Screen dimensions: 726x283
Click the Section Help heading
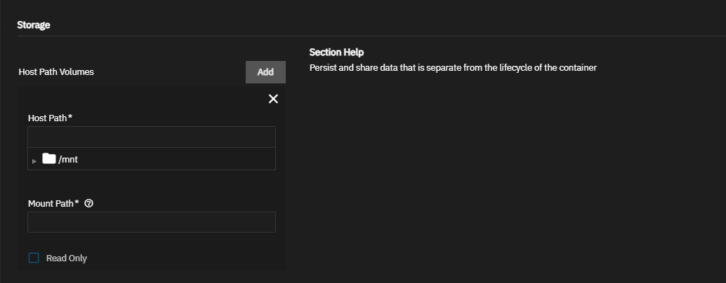pos(337,53)
